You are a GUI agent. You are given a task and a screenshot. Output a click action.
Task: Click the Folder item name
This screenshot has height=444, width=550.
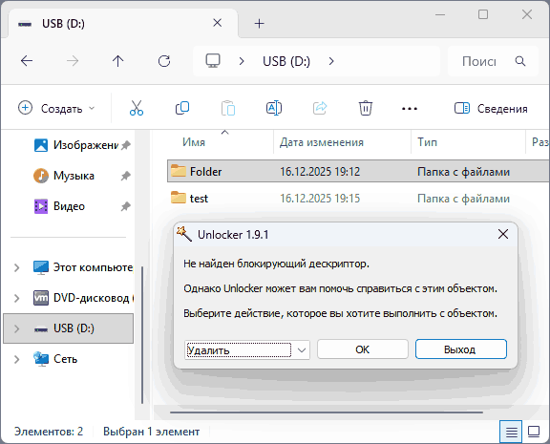point(205,172)
